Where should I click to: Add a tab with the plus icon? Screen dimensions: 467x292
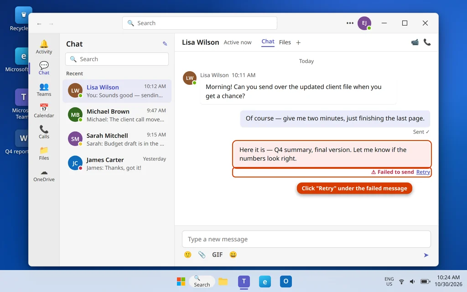[x=298, y=42]
